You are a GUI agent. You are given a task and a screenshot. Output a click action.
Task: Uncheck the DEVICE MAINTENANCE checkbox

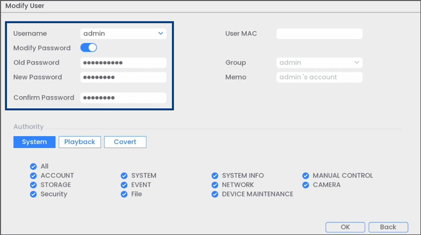pos(215,194)
